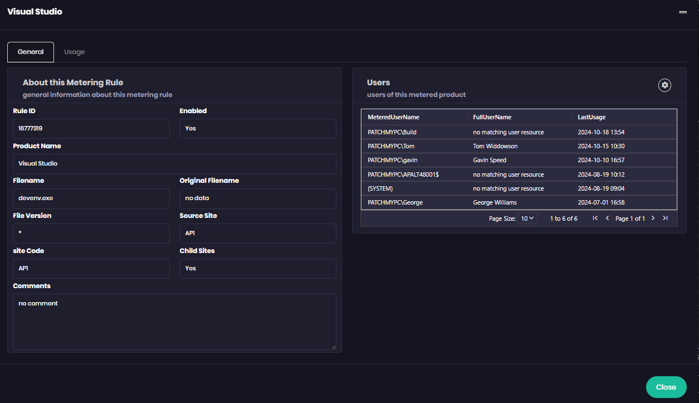Click the George Williams user row
The height and width of the screenshot is (403, 699).
(495, 202)
